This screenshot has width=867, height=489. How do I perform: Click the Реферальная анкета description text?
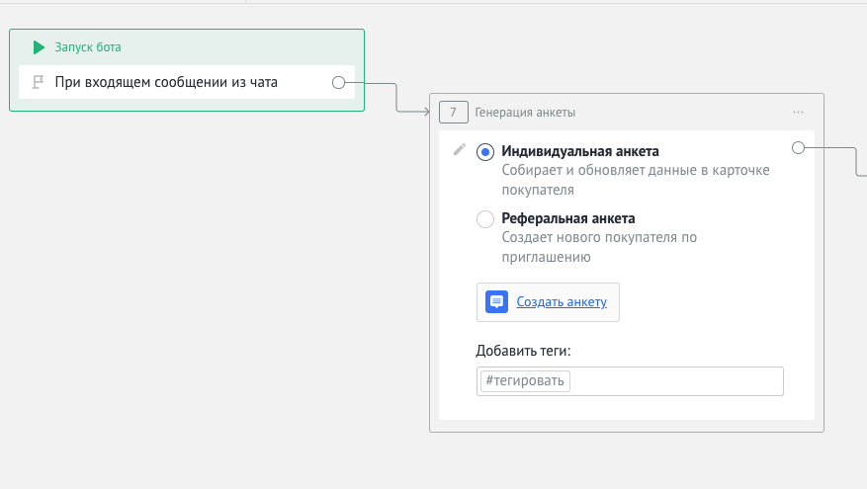599,247
